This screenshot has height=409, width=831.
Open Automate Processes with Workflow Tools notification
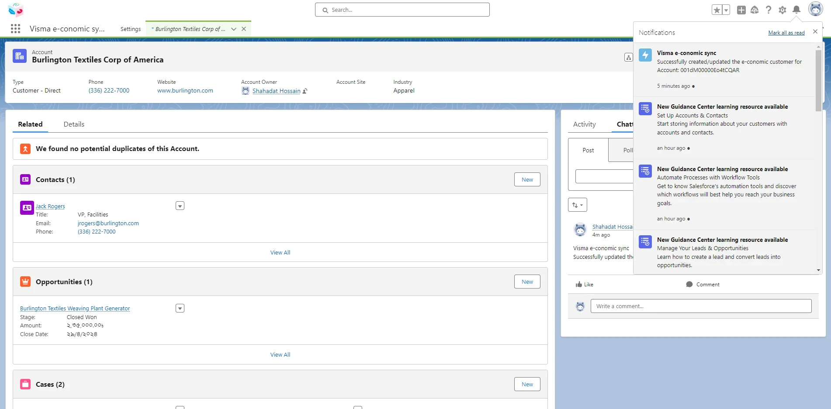coord(724,194)
